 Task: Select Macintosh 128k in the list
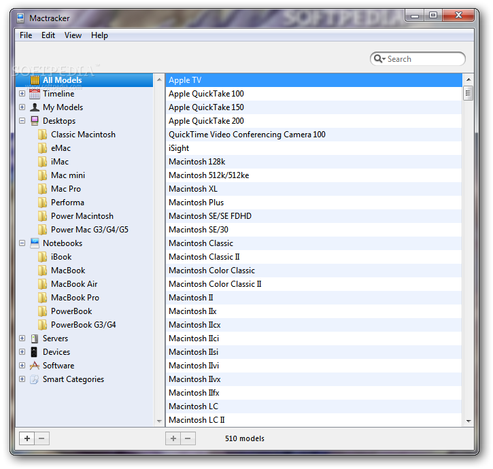click(313, 162)
